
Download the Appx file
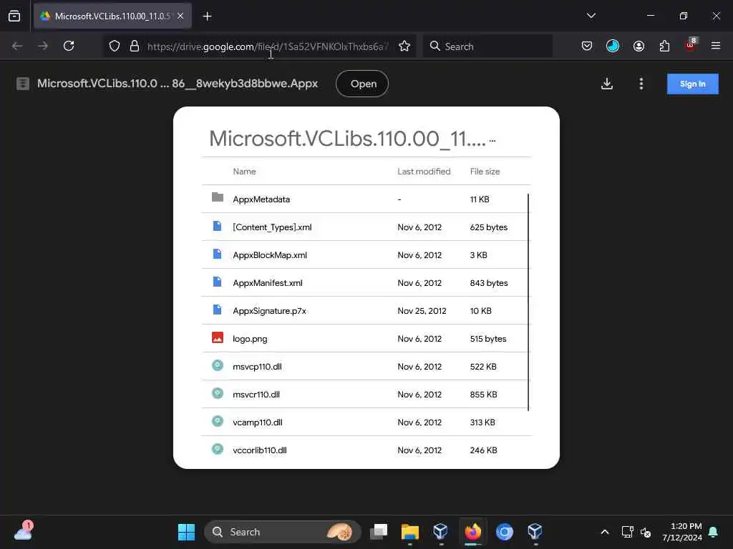click(607, 84)
